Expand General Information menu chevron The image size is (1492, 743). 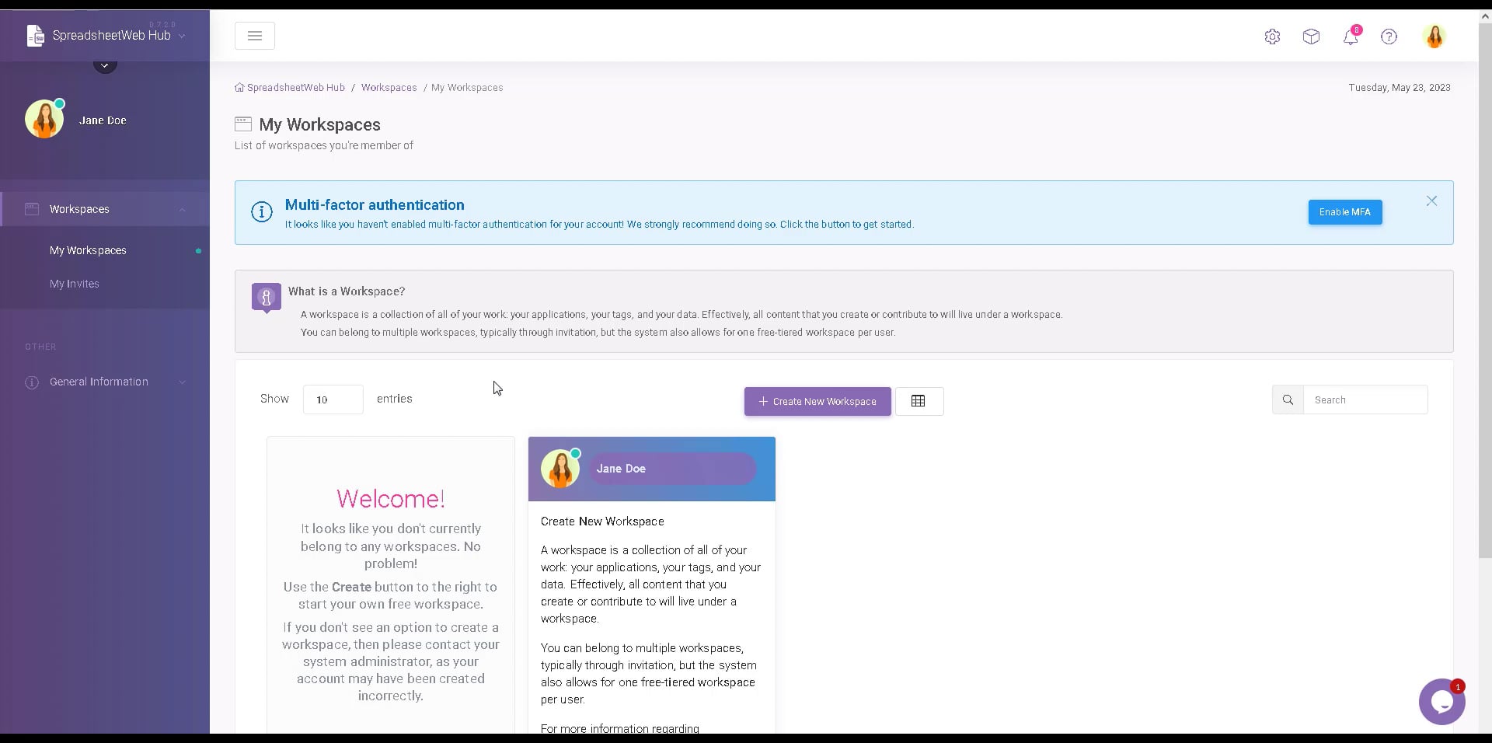coord(183,382)
